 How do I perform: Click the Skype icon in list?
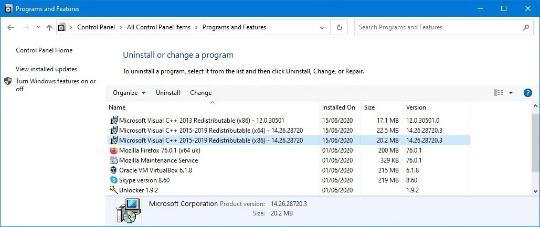click(x=114, y=180)
